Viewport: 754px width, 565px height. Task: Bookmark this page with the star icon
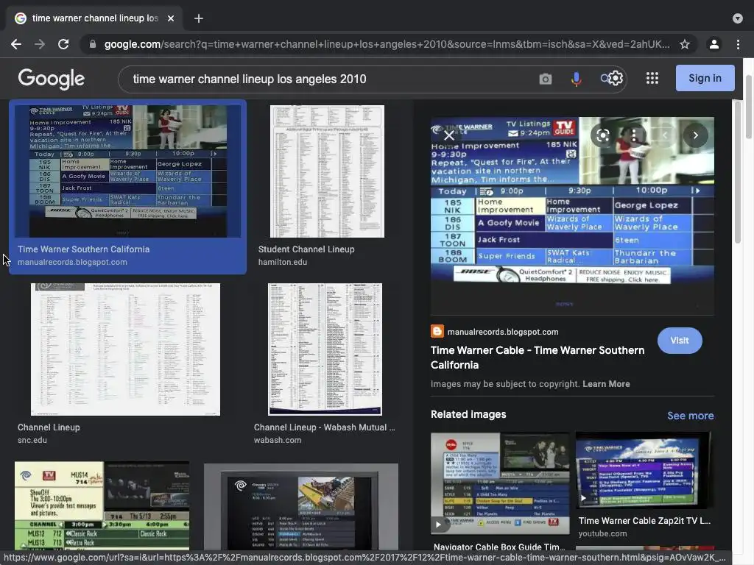tap(685, 44)
